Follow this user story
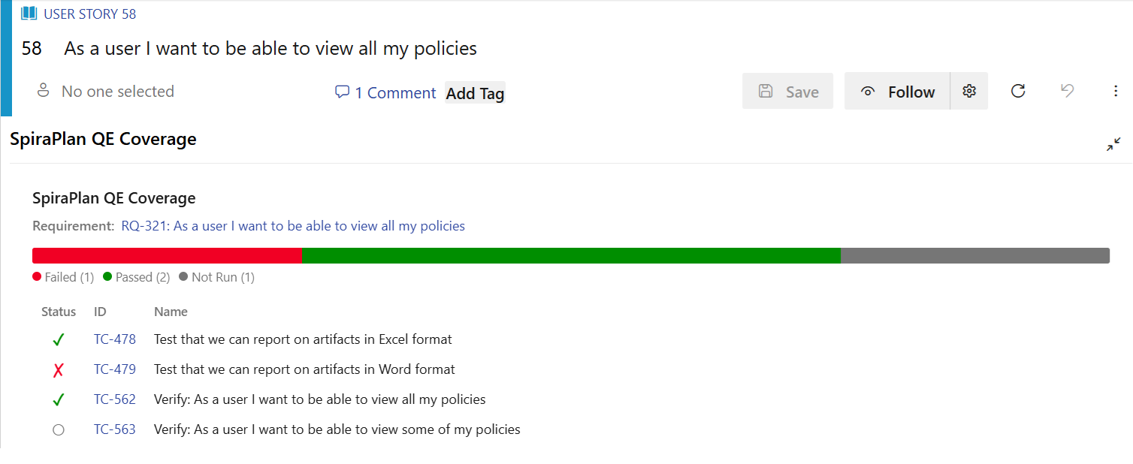 [897, 92]
